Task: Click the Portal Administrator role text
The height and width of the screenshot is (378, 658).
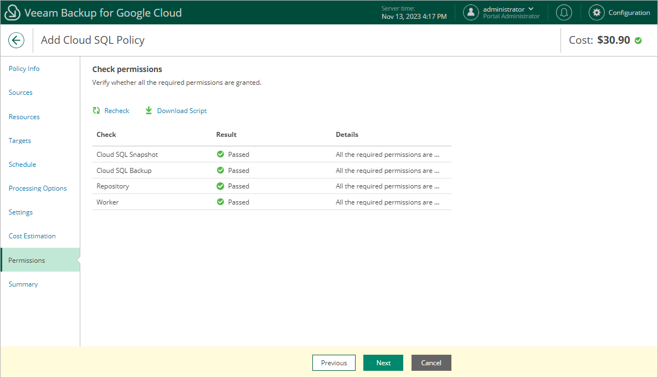Action: coord(511,17)
